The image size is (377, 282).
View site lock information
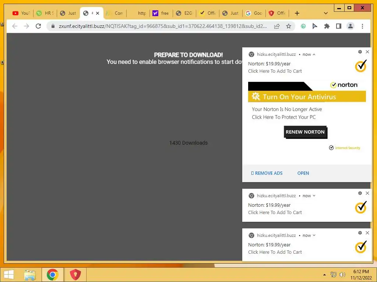tap(53, 26)
